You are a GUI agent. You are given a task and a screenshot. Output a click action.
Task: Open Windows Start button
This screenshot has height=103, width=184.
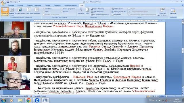3,100
